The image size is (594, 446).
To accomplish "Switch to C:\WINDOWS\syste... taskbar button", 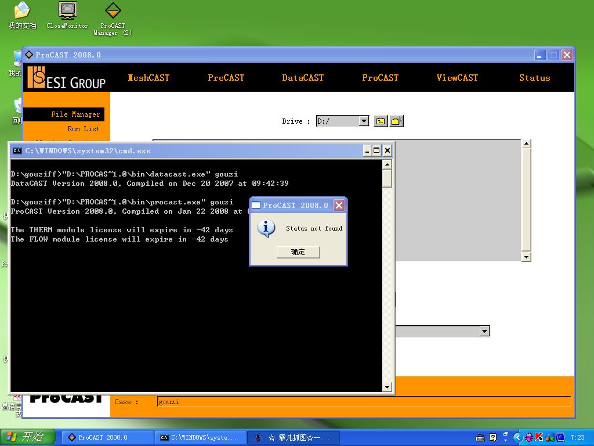I will (201, 437).
